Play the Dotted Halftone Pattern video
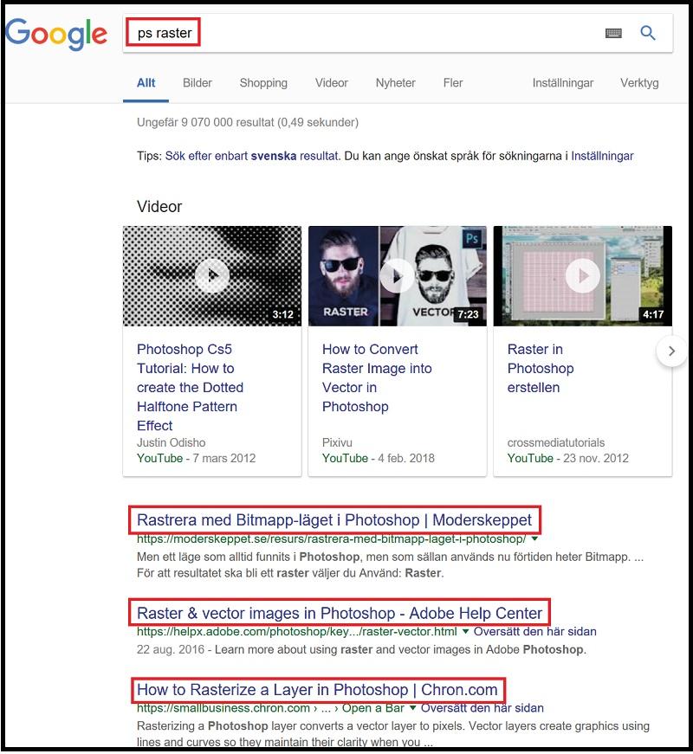The image size is (693, 754). [211, 275]
